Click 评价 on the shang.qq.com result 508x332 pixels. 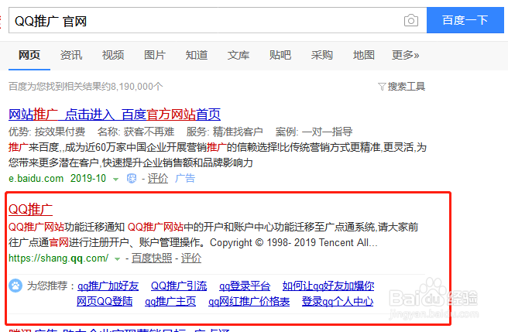pos(191,258)
